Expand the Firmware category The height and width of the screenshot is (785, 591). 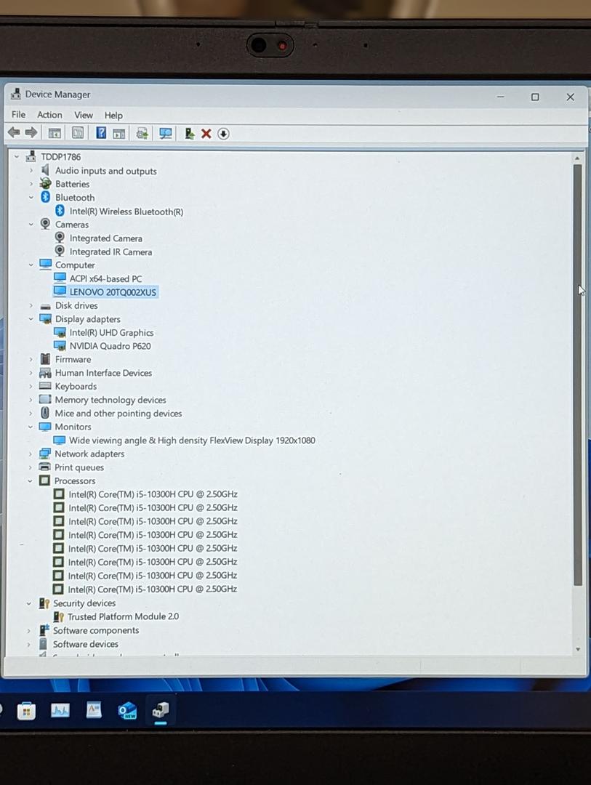[x=31, y=359]
